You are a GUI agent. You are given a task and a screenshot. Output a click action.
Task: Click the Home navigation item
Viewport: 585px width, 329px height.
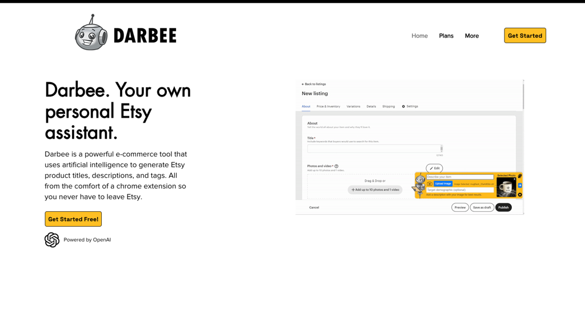pyautogui.click(x=419, y=35)
